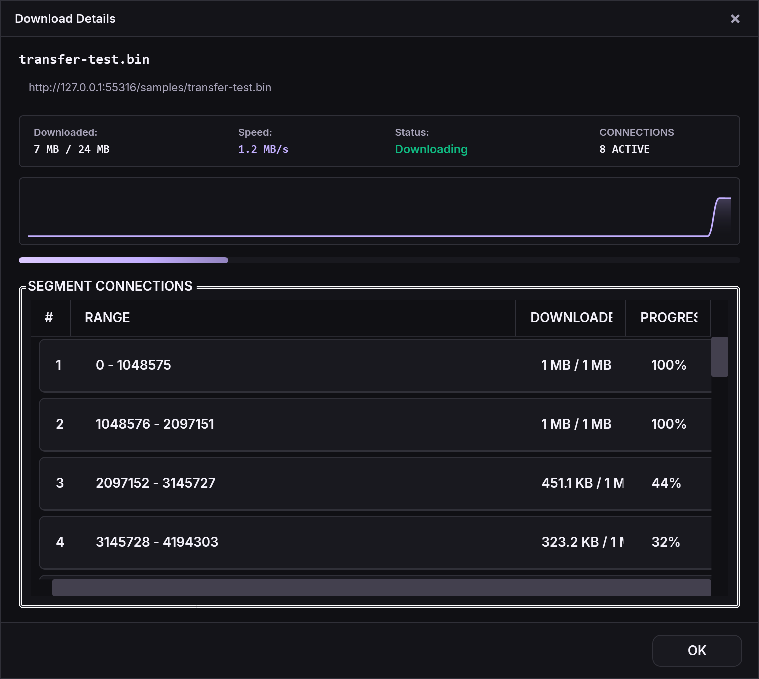The width and height of the screenshot is (759, 679).
Task: Click the download URL text
Action: click(x=150, y=87)
